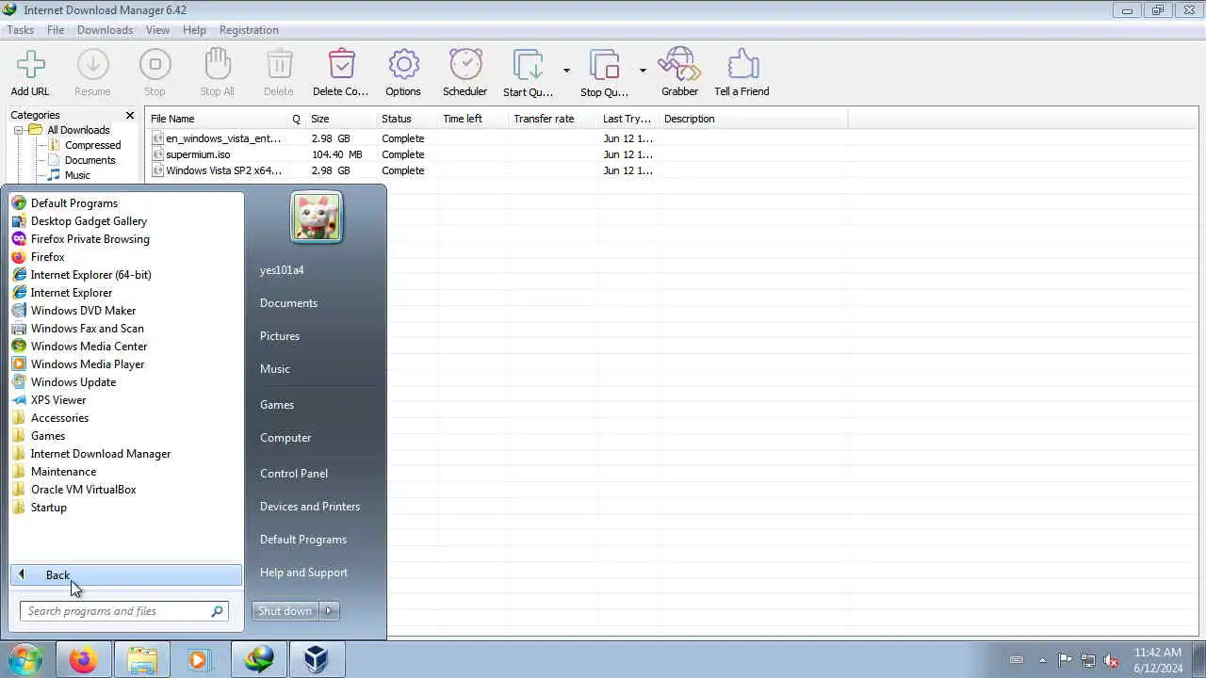The image size is (1206, 678).
Task: Open the Help menu
Action: [194, 30]
